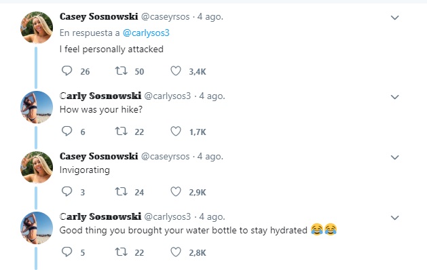The width and height of the screenshot is (427, 270).
Task: Like the "How was your hike?" tweet
Action: coord(176,131)
